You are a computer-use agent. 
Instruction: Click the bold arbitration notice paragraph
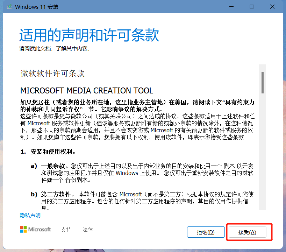point(137,106)
